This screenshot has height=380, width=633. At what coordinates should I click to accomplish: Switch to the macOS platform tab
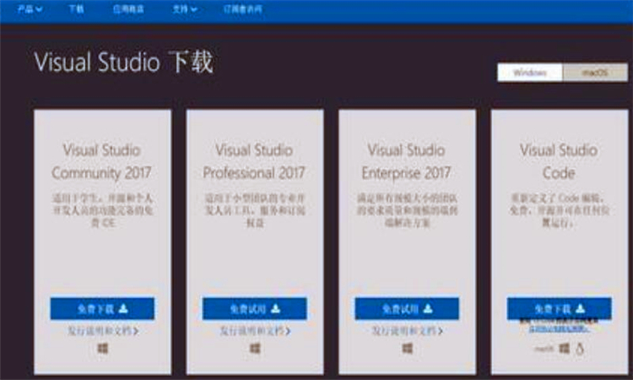click(x=595, y=73)
